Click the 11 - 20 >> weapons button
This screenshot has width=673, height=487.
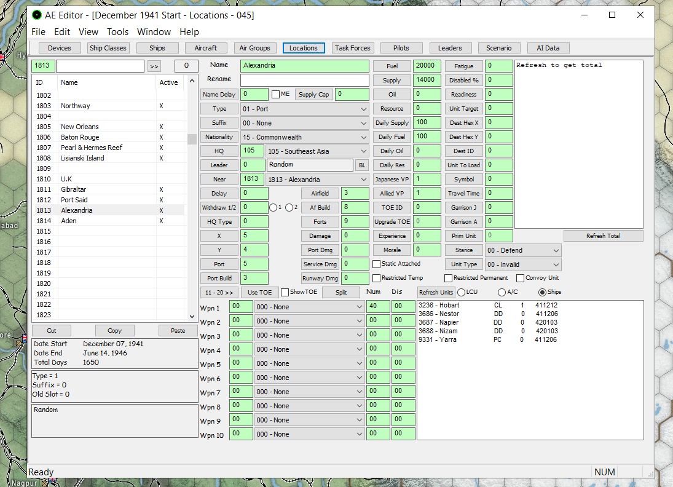[x=219, y=293]
